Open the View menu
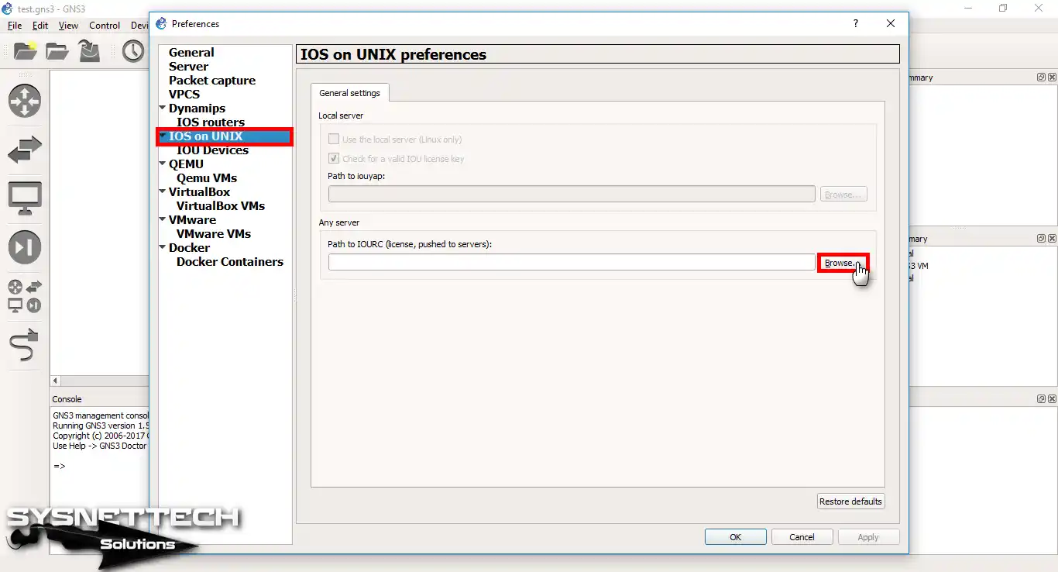The width and height of the screenshot is (1058, 572). coord(68,26)
